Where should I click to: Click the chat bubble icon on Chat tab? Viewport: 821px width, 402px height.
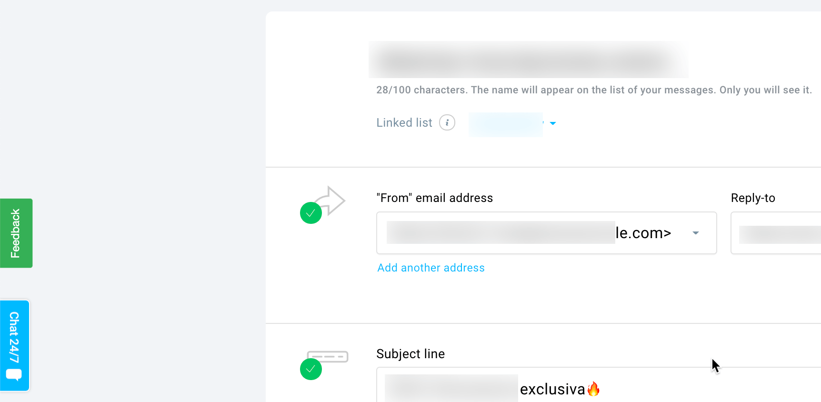[x=14, y=375]
